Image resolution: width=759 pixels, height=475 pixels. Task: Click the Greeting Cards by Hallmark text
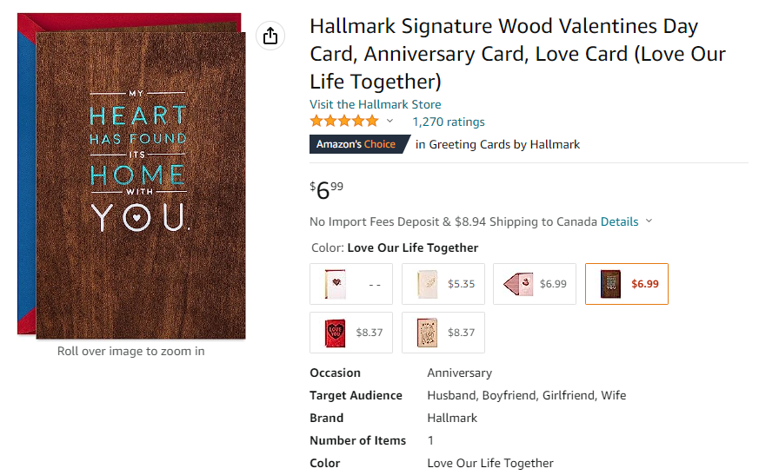[497, 145]
